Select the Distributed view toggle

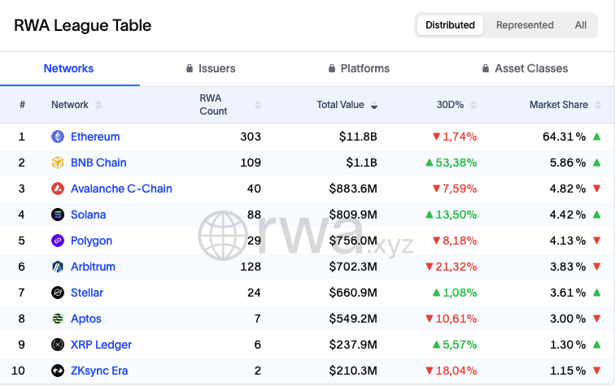point(450,25)
